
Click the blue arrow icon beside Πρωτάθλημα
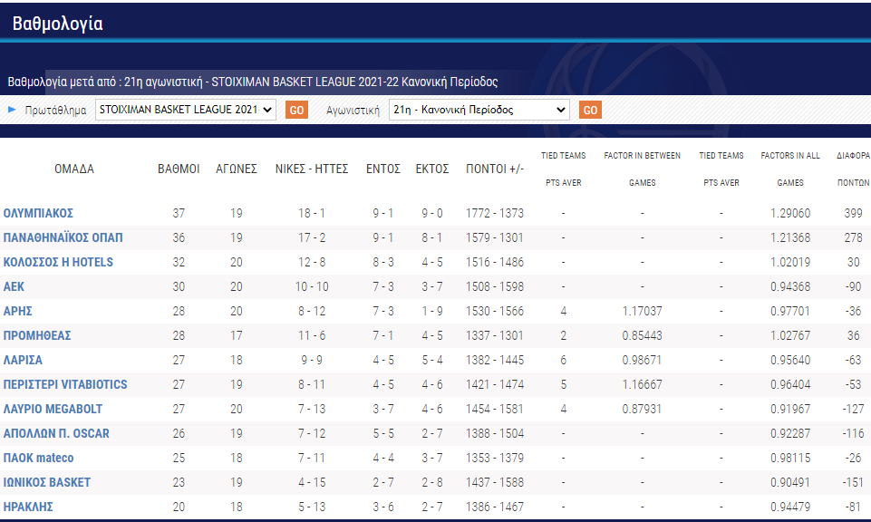click(x=12, y=110)
